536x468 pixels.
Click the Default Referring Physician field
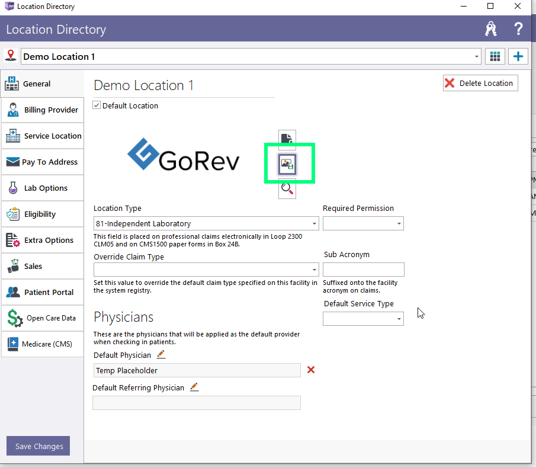coord(197,403)
